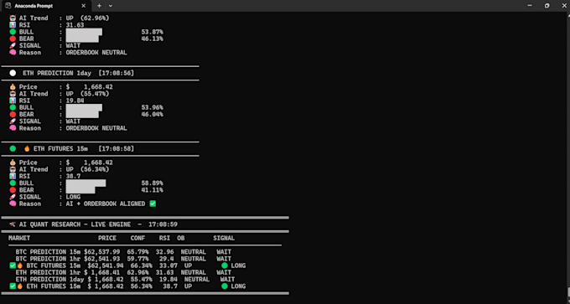Image resolution: width=570 pixels, height=304 pixels.
Task: Close the Anaconda Prompt tab
Action: pos(83,6)
